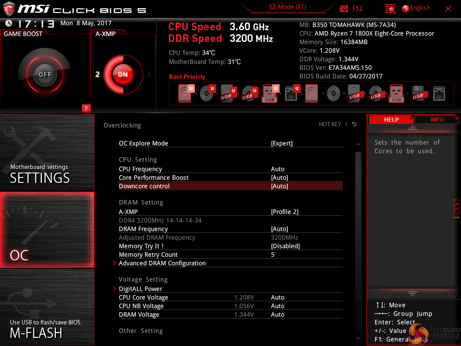
Task: Select Memory Retry Count value 5
Action: point(272,255)
